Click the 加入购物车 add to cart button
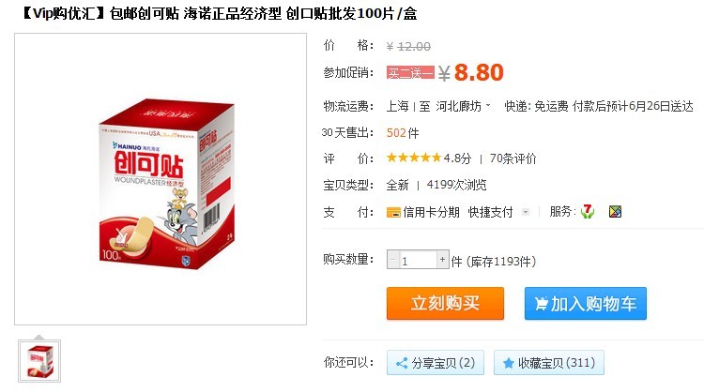 [x=586, y=304]
